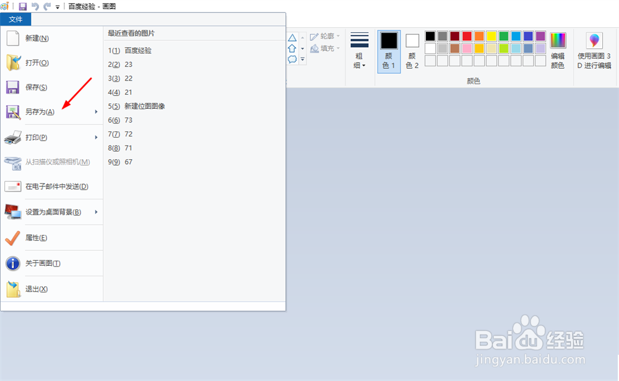Open recent picture 百度经验
The image size is (619, 381).
194,51
